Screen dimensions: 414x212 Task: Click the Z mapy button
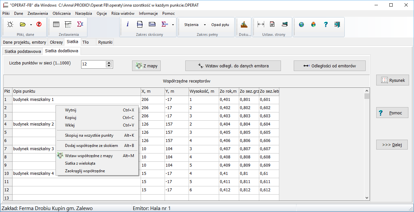(x=147, y=66)
